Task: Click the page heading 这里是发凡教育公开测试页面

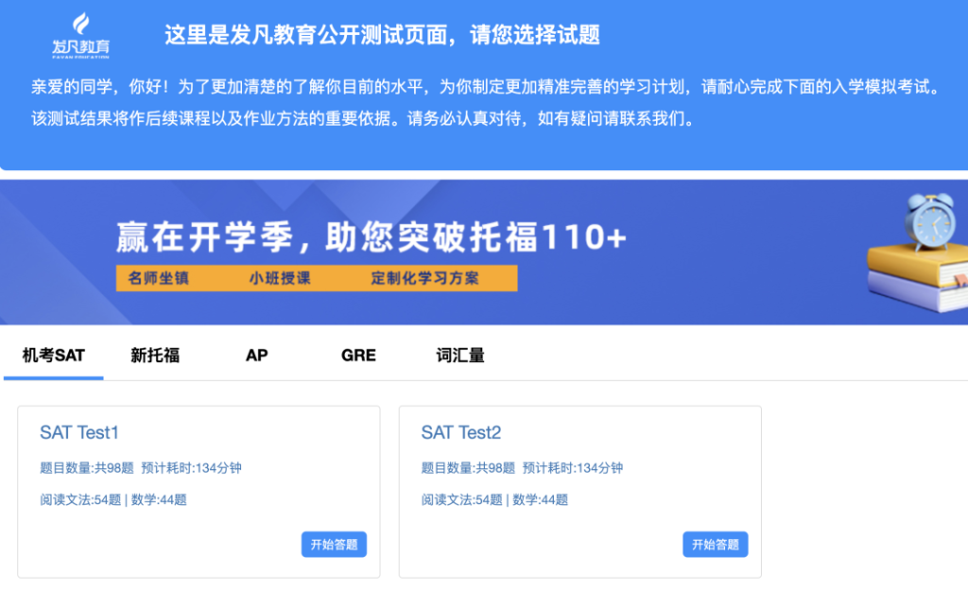Action: click(x=382, y=35)
